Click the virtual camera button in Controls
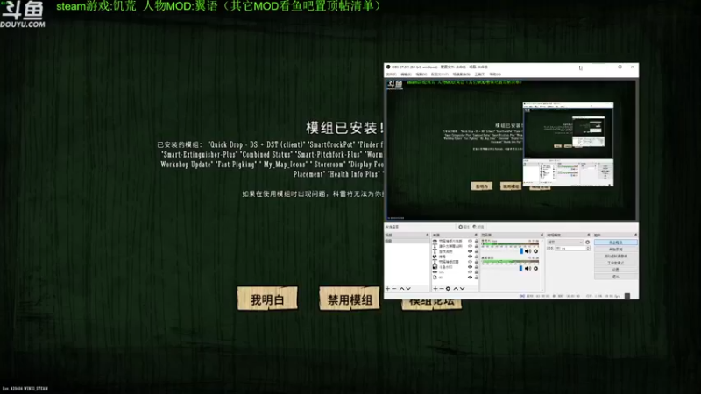The height and width of the screenshot is (394, 701). click(616, 256)
